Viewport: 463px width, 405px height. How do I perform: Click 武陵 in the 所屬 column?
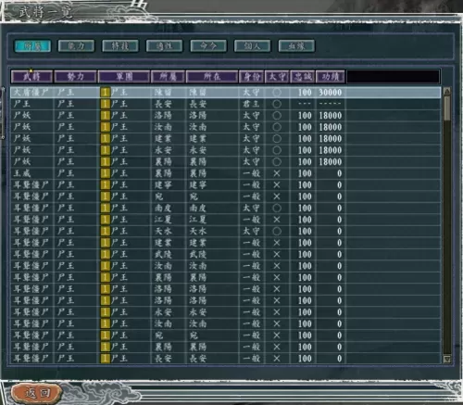click(x=163, y=255)
